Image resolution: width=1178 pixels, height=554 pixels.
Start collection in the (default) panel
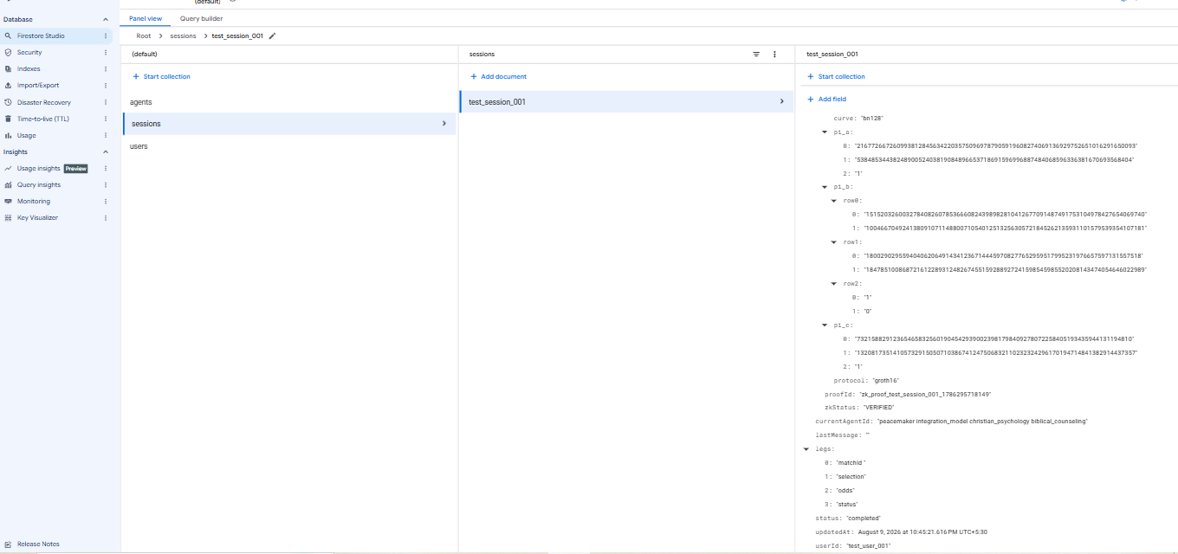[161, 77]
